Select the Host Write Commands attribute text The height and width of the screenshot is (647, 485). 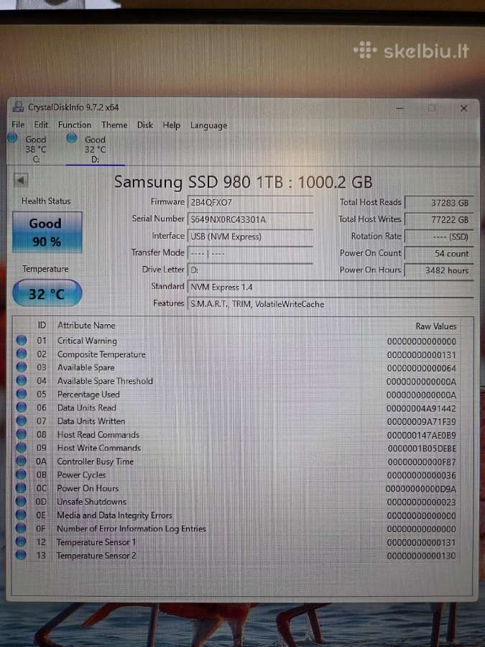tap(98, 448)
